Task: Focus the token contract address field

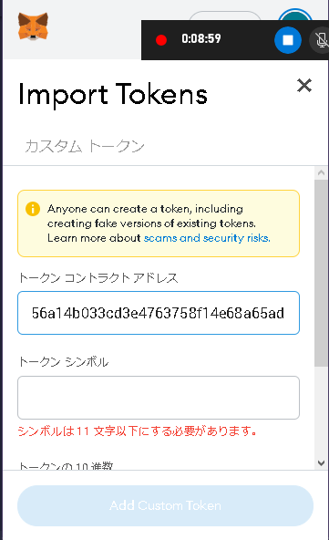Action: click(159, 313)
